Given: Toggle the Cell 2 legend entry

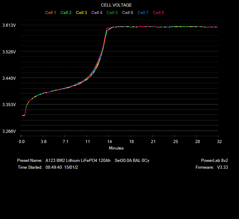Looking at the screenshot, I should pos(66,13).
